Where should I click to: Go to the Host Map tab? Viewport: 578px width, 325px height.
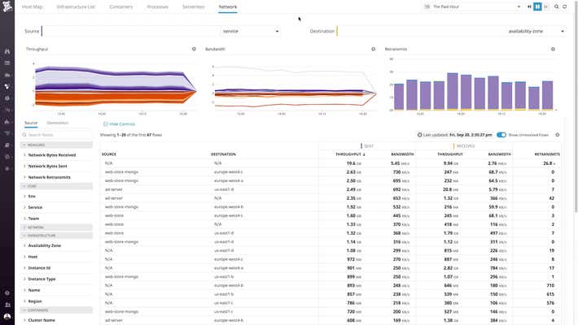[x=32, y=6]
